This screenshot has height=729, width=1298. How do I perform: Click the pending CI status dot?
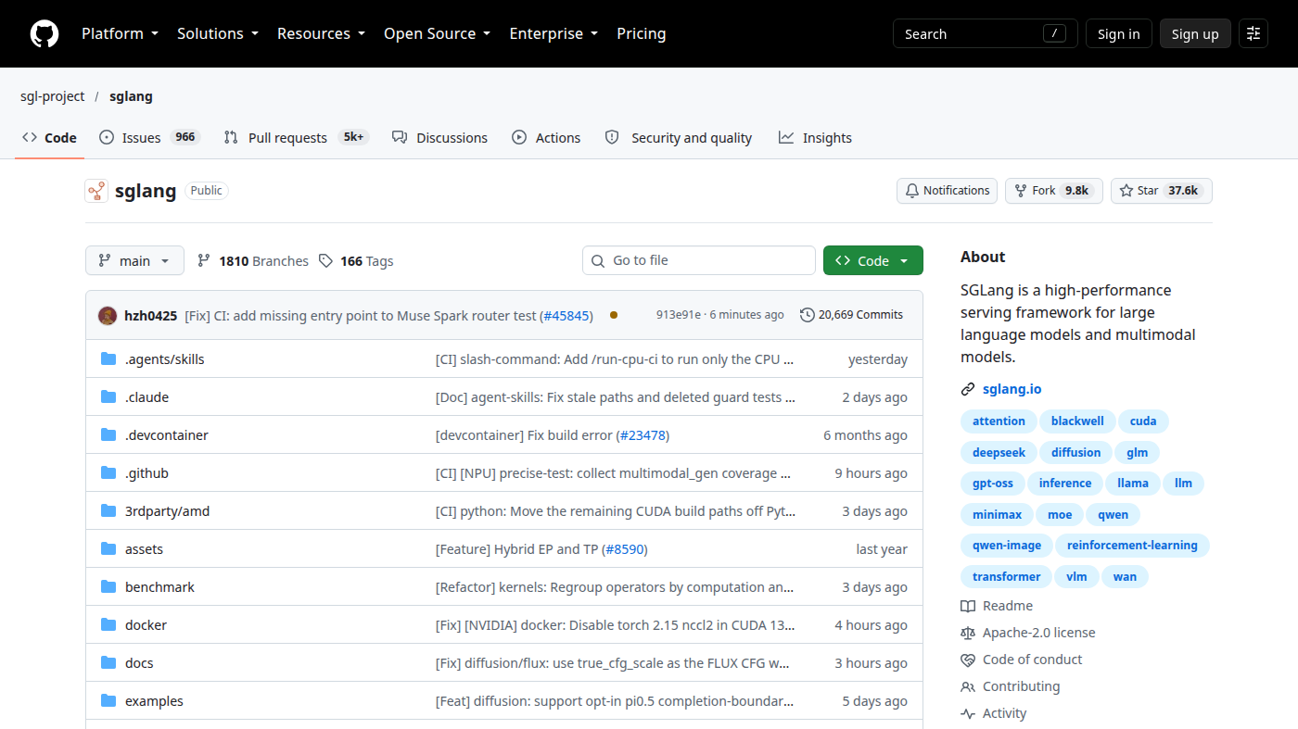pyautogui.click(x=614, y=315)
